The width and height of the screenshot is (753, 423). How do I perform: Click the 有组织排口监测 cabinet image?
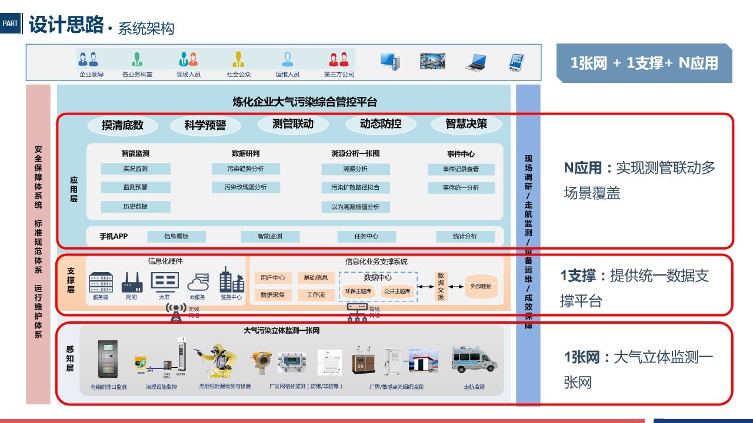(108, 359)
